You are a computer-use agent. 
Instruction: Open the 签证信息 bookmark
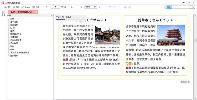(14, 25)
